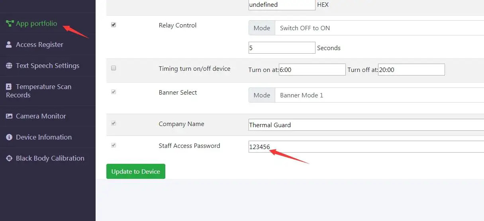Click the Relay Control Mode addon label
The width and height of the screenshot is (484, 221).
pos(262,28)
